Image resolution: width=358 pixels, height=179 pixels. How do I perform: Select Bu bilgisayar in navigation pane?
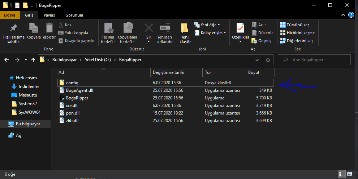[25, 124]
